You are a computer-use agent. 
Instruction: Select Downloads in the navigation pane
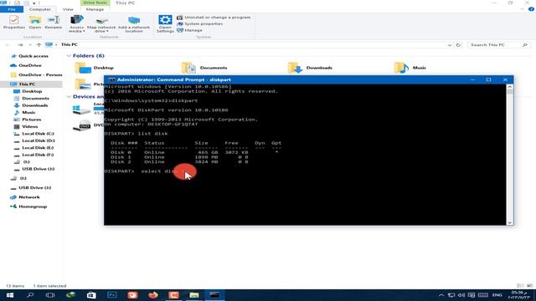click(x=34, y=105)
